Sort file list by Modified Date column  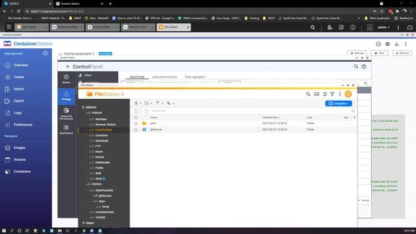(271, 117)
